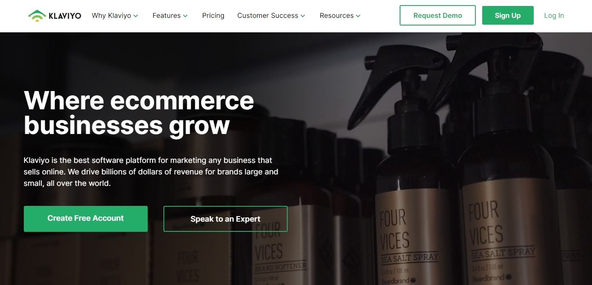Follow the Log In link
592x285 pixels.
[x=554, y=16]
